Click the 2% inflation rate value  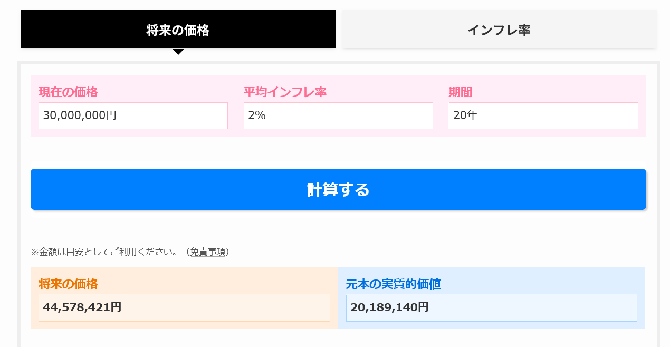257,115
